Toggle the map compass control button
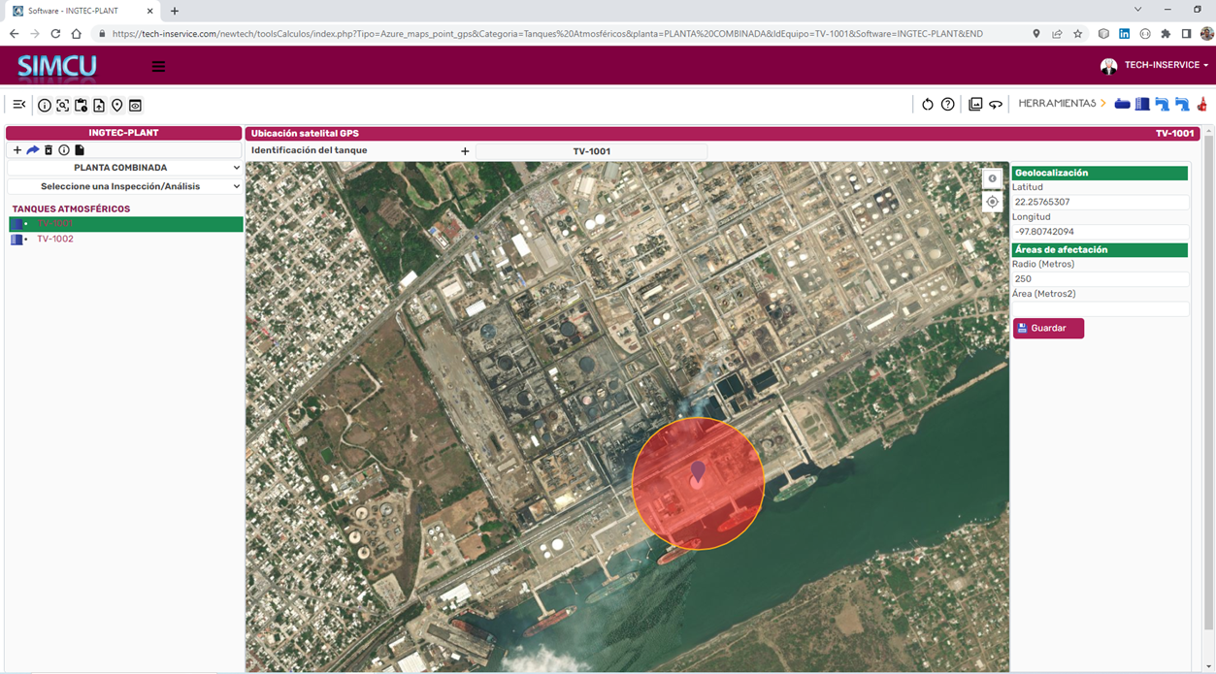 coord(992,178)
